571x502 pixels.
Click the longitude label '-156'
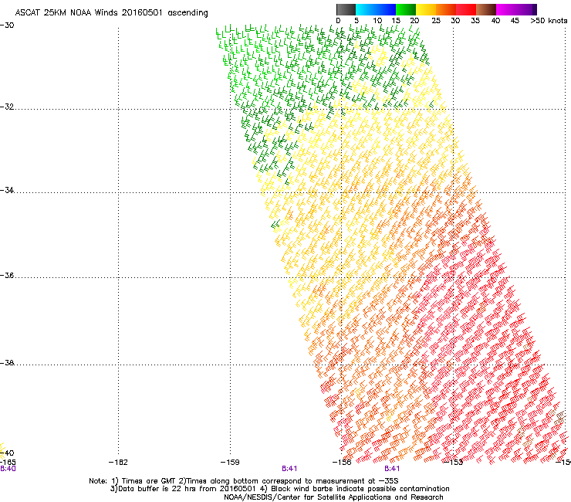coord(342,463)
